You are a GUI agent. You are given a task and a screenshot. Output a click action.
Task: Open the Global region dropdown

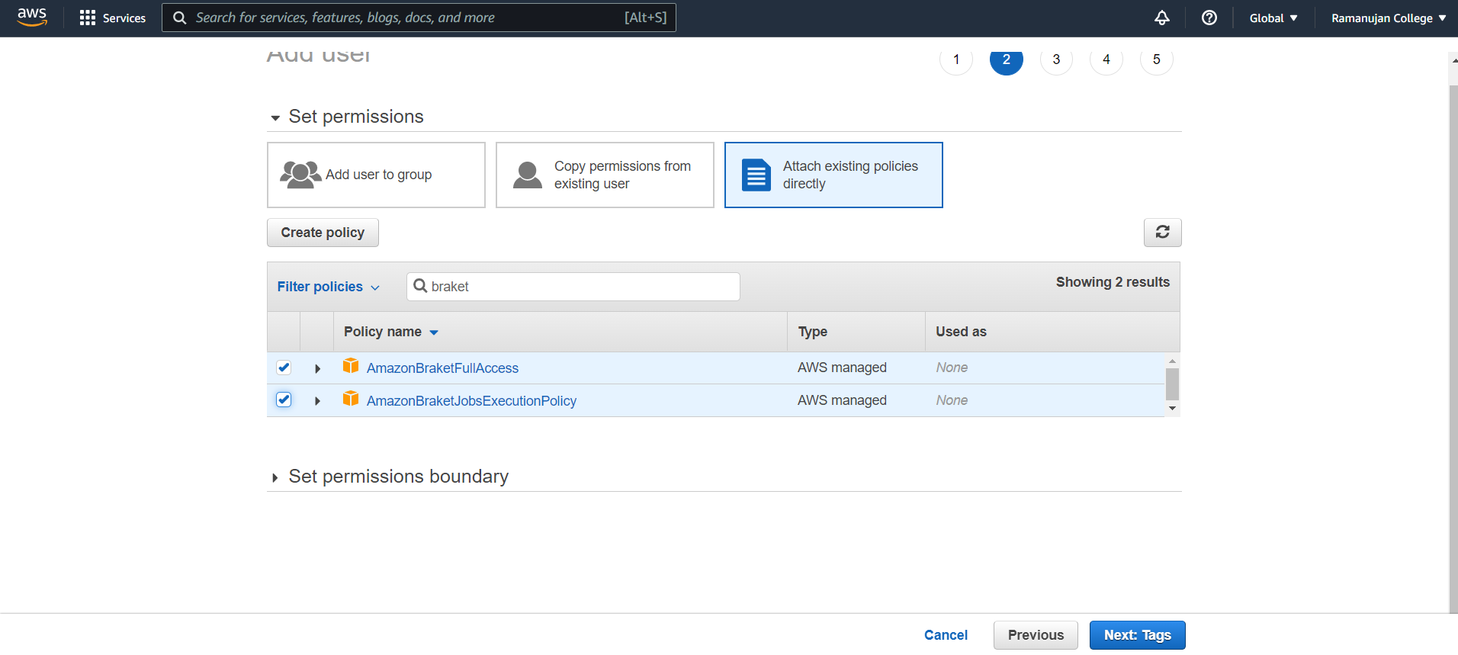[1273, 18]
